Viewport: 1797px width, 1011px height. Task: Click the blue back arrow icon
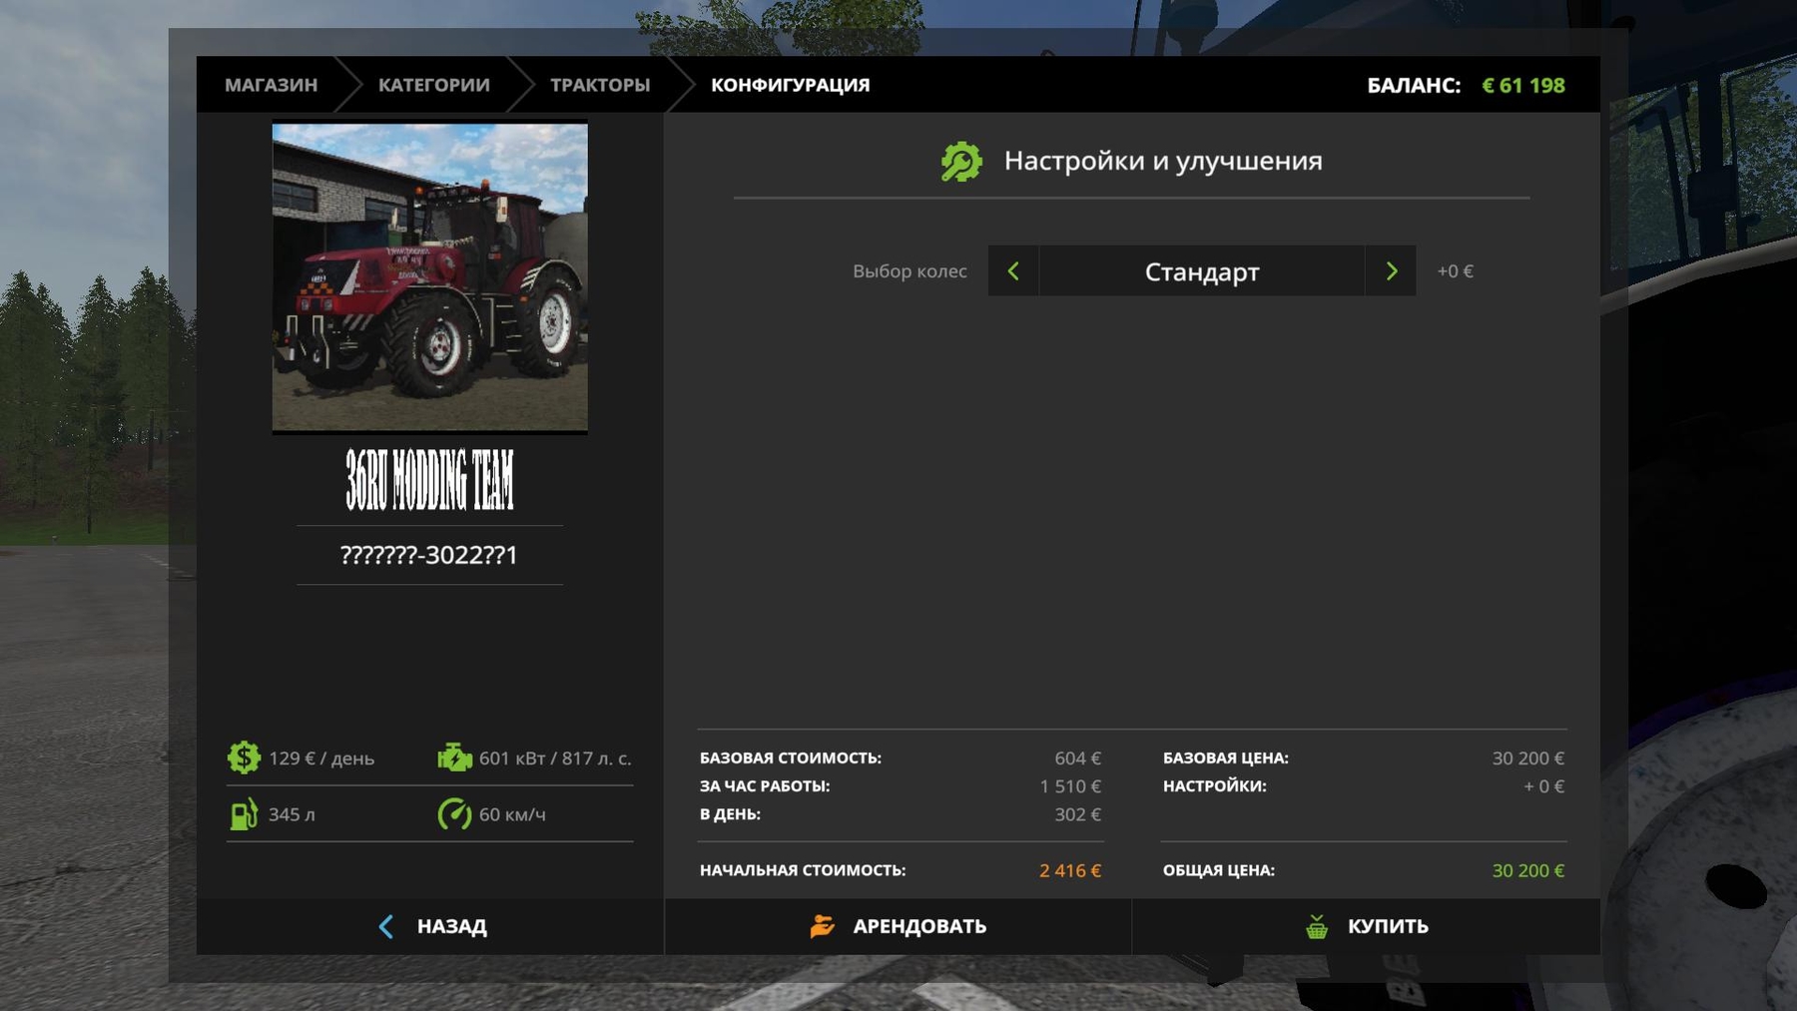386,926
